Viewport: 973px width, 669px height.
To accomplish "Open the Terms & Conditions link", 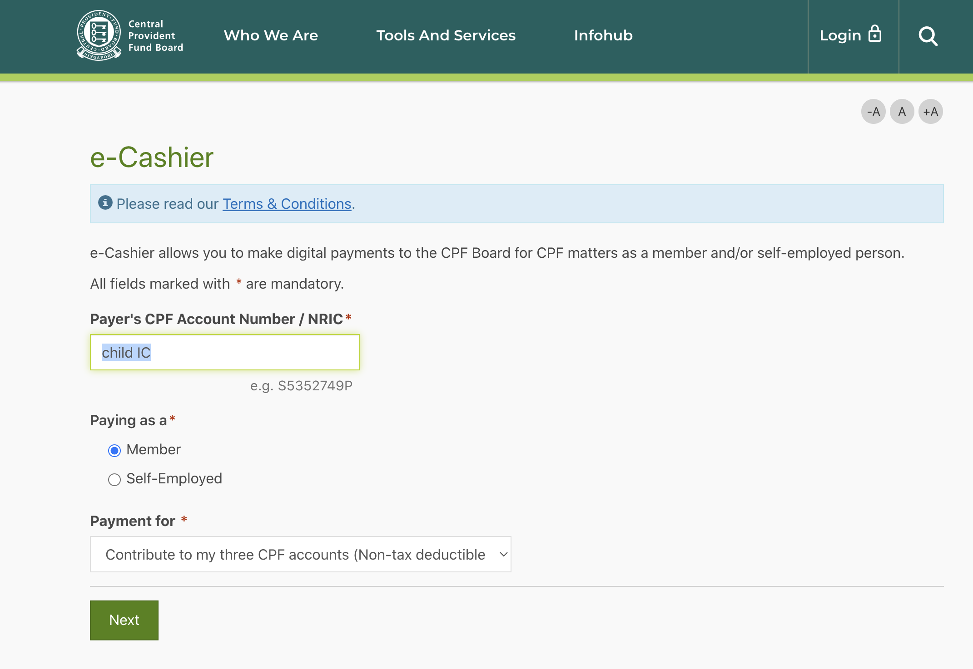I will point(287,204).
